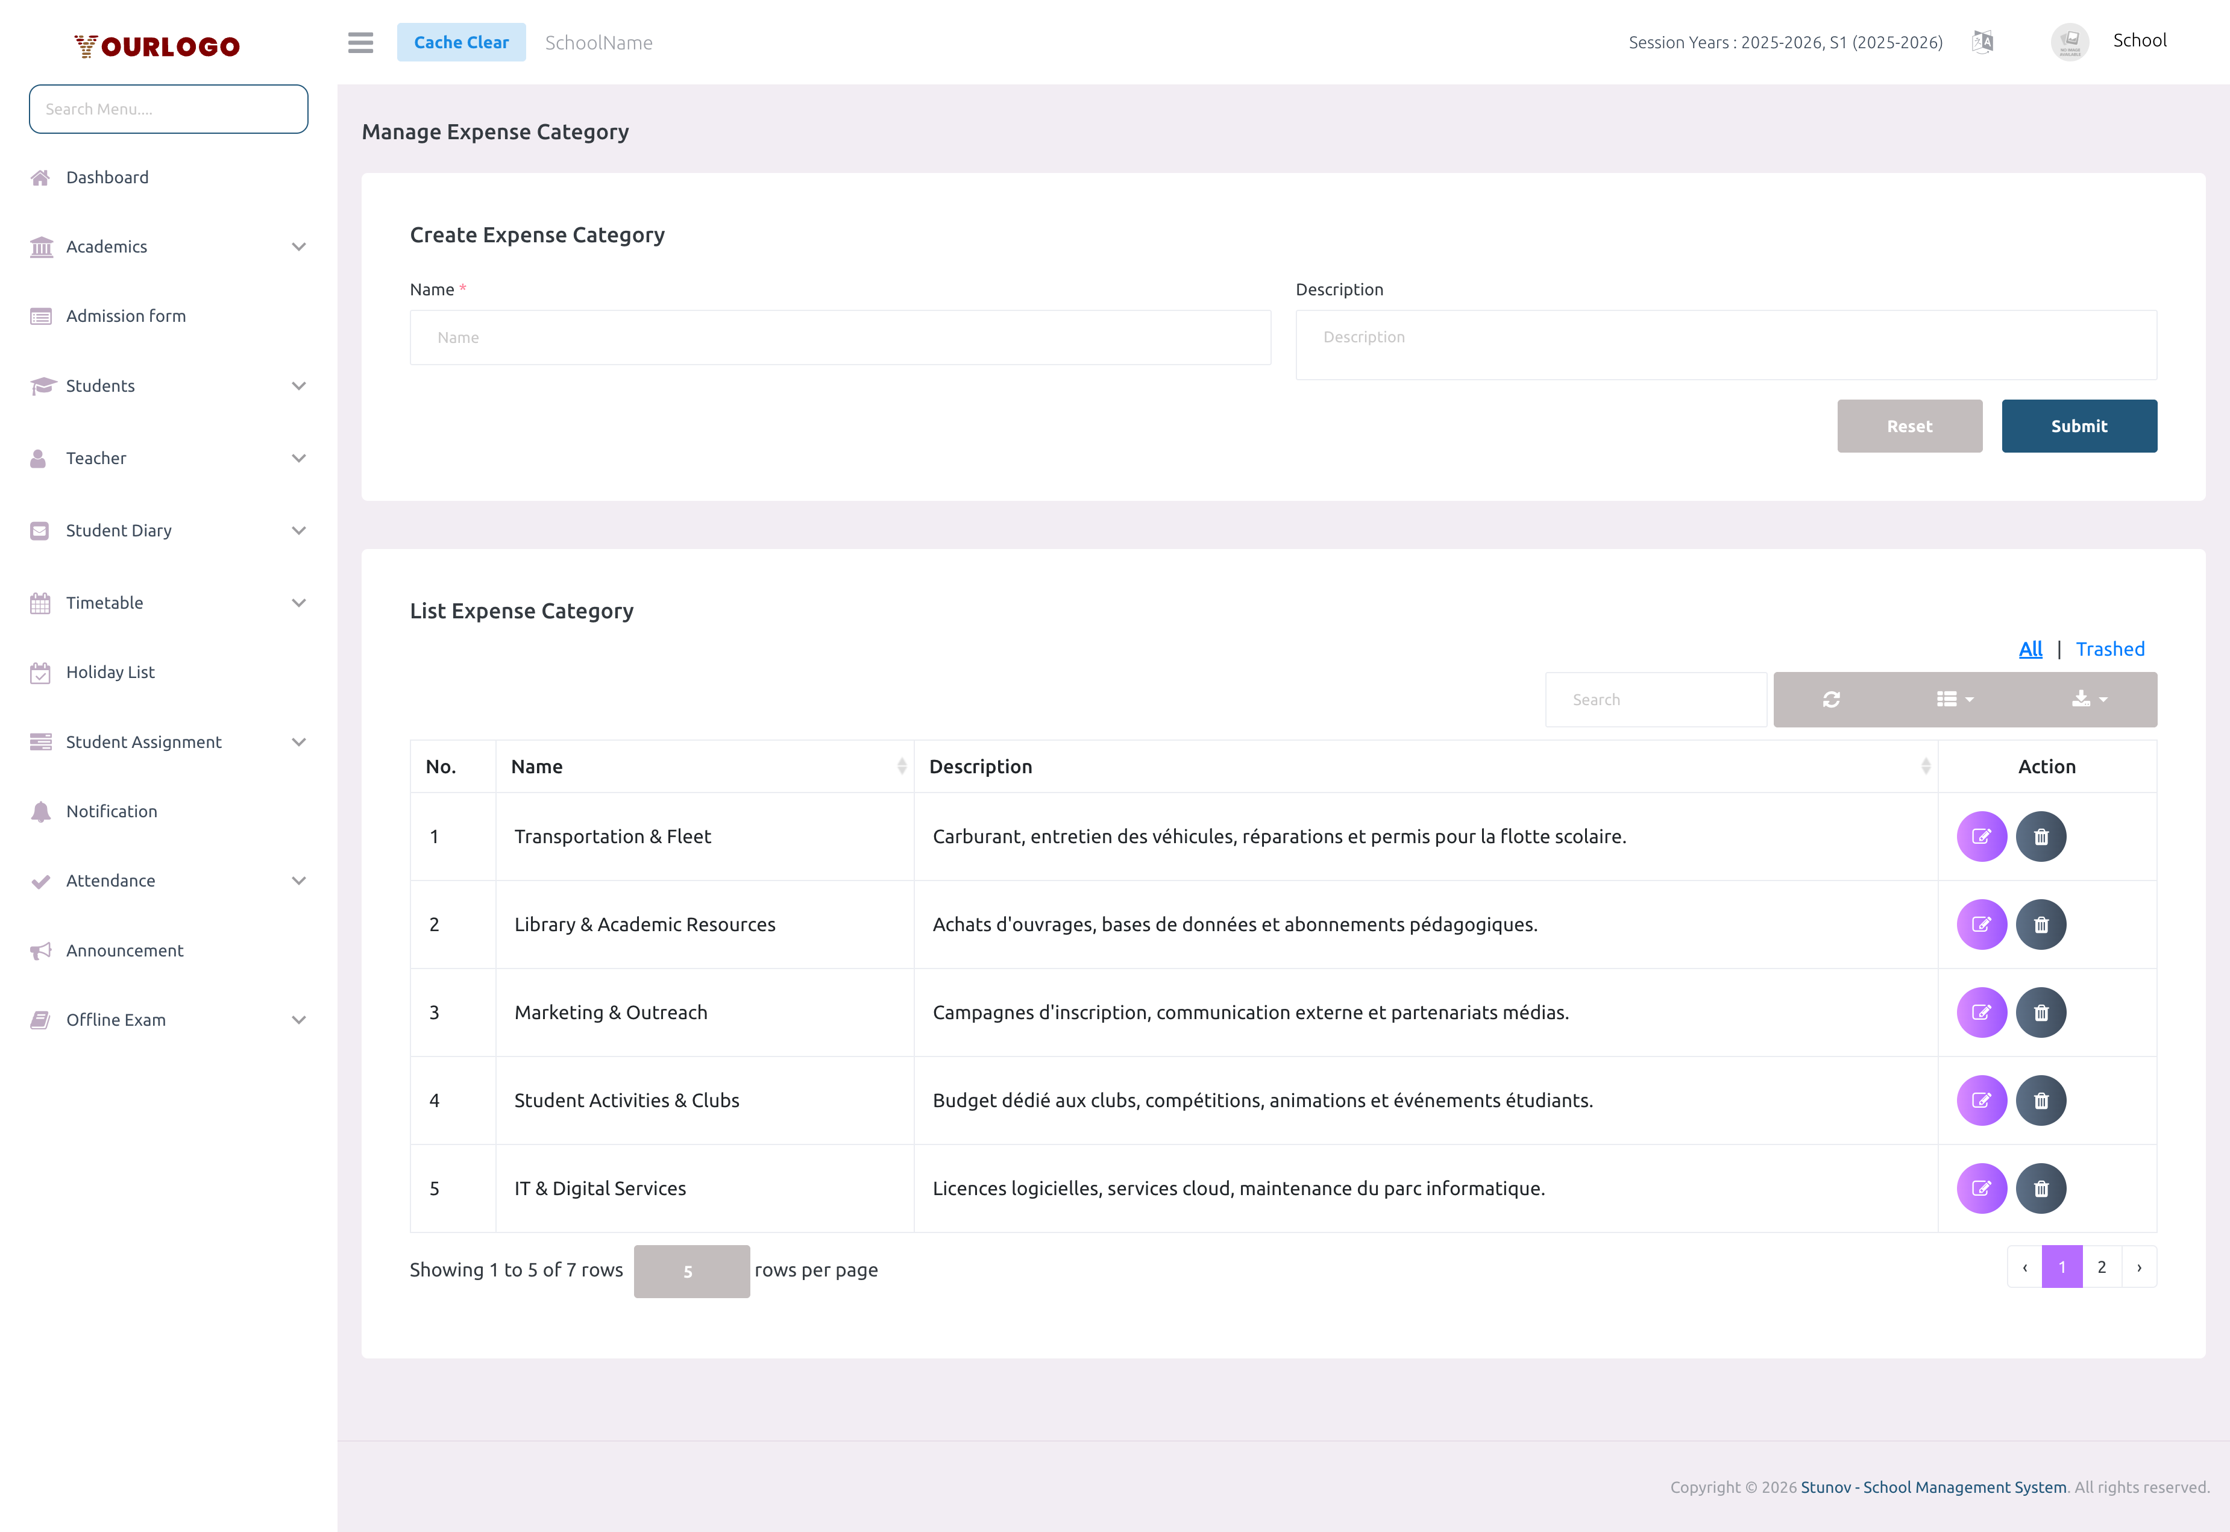Switch to the Trashed view
The width and height of the screenshot is (2230, 1532).
coord(2110,649)
